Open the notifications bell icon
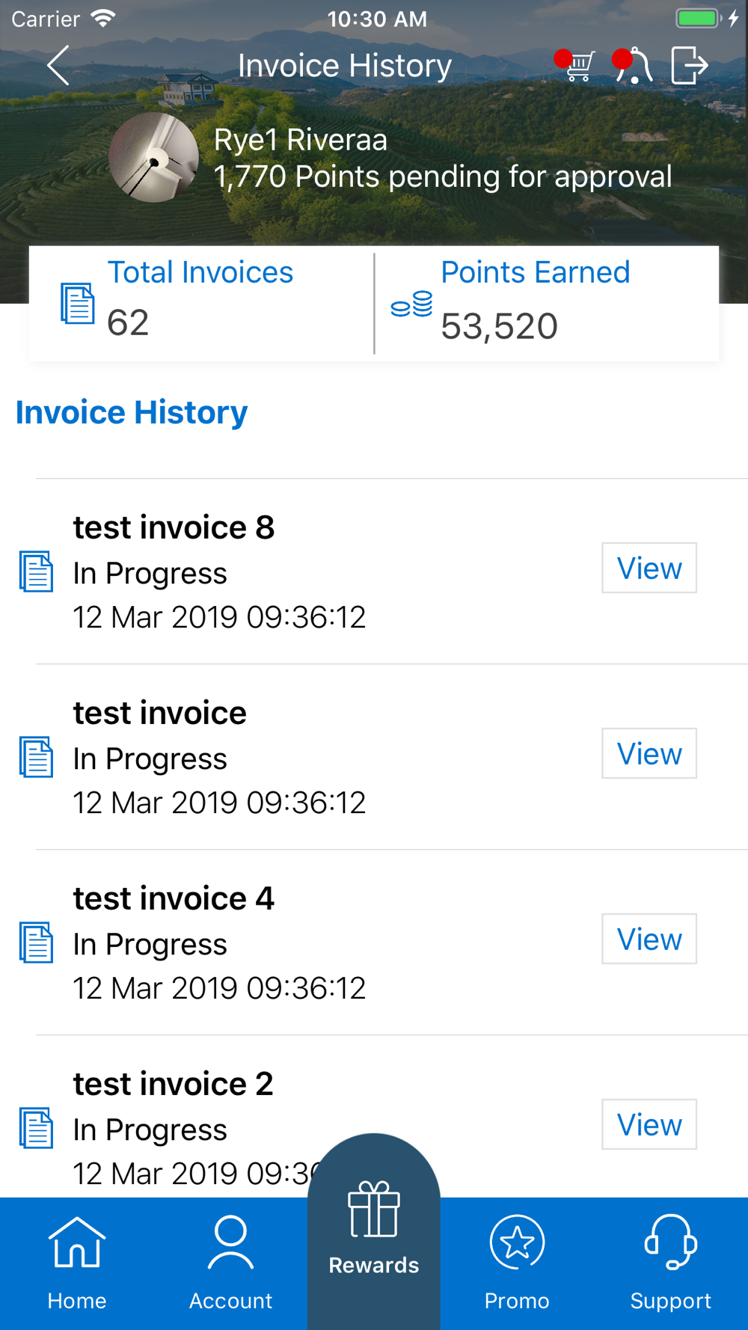Image resolution: width=748 pixels, height=1330 pixels. [x=632, y=66]
